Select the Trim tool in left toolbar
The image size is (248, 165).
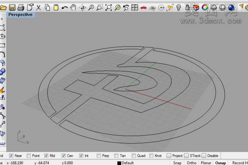[2, 98]
